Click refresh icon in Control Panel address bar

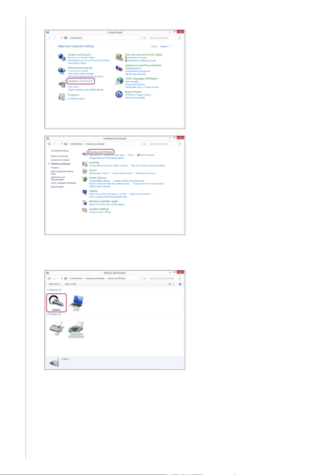[x=145, y=38]
